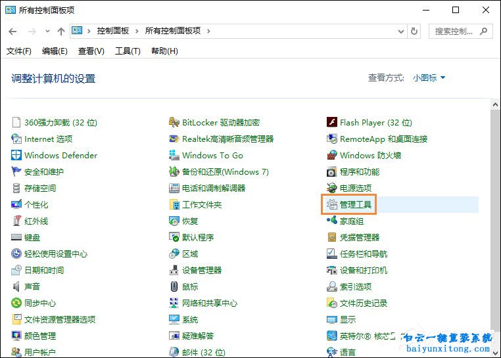Click the 设备管理器 icon

[x=174, y=271]
